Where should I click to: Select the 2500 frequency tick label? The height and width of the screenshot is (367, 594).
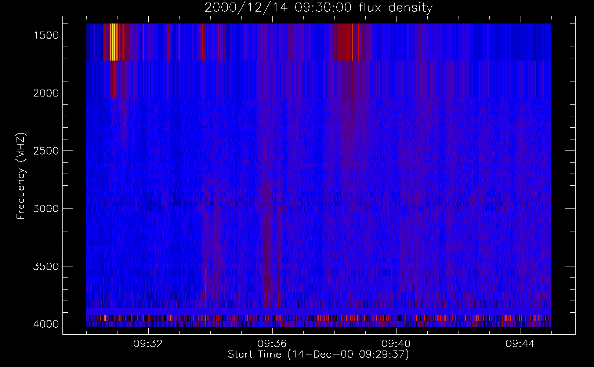tap(46, 151)
